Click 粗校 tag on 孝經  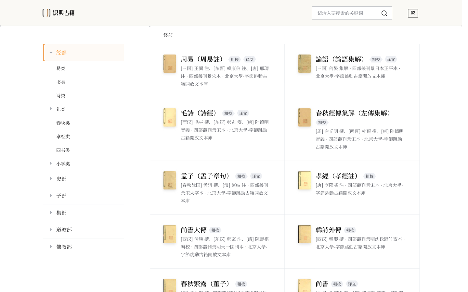(370, 176)
